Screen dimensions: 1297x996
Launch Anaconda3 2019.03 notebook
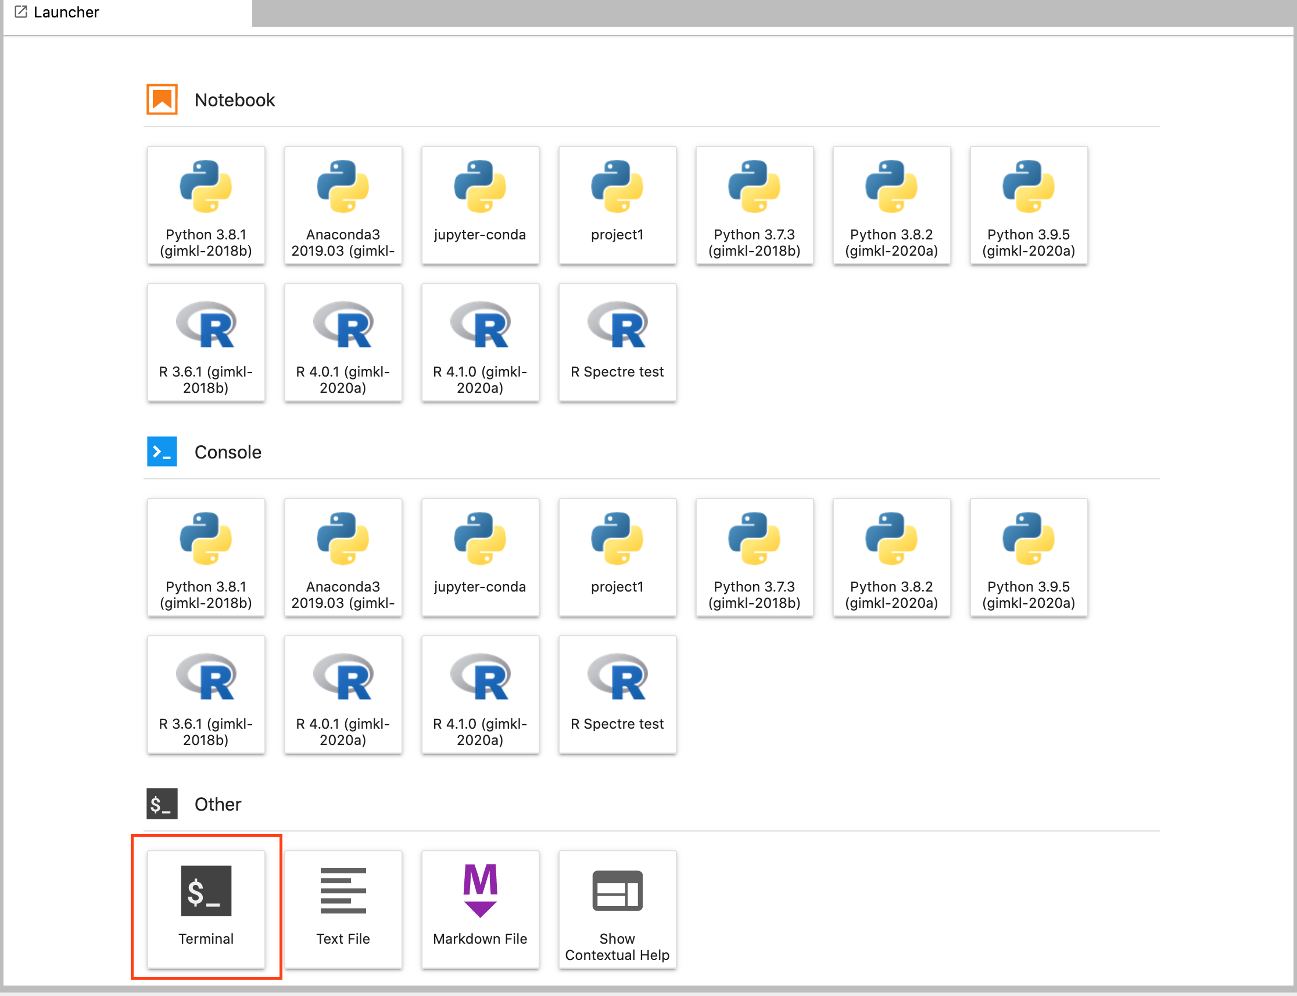point(343,205)
